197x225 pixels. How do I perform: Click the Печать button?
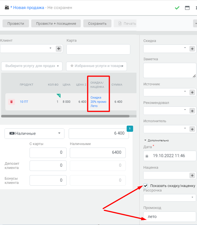point(125,23)
